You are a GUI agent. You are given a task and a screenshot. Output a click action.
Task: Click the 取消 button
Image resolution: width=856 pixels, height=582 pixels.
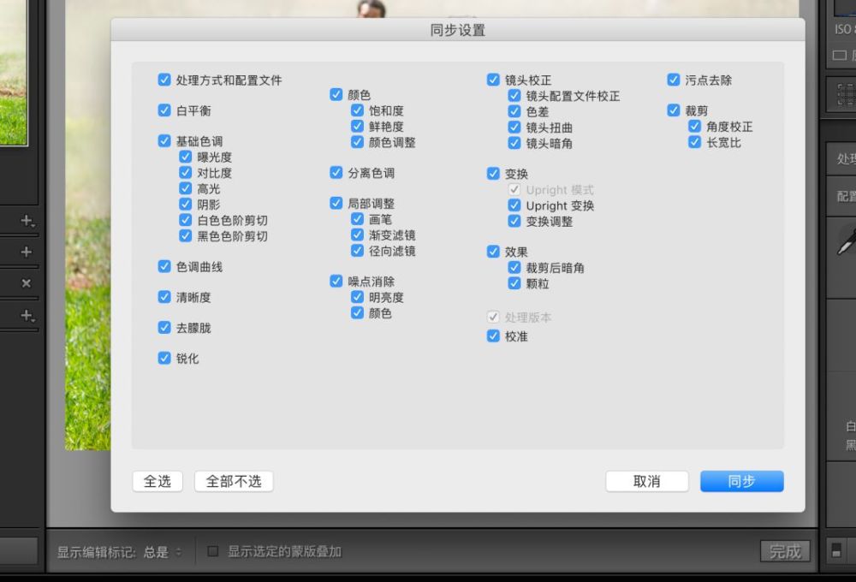pyautogui.click(x=647, y=481)
